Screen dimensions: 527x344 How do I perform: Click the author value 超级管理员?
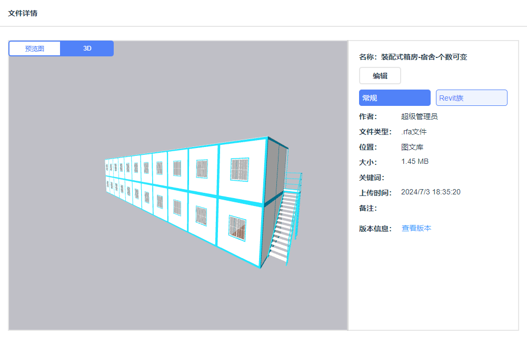(x=419, y=116)
